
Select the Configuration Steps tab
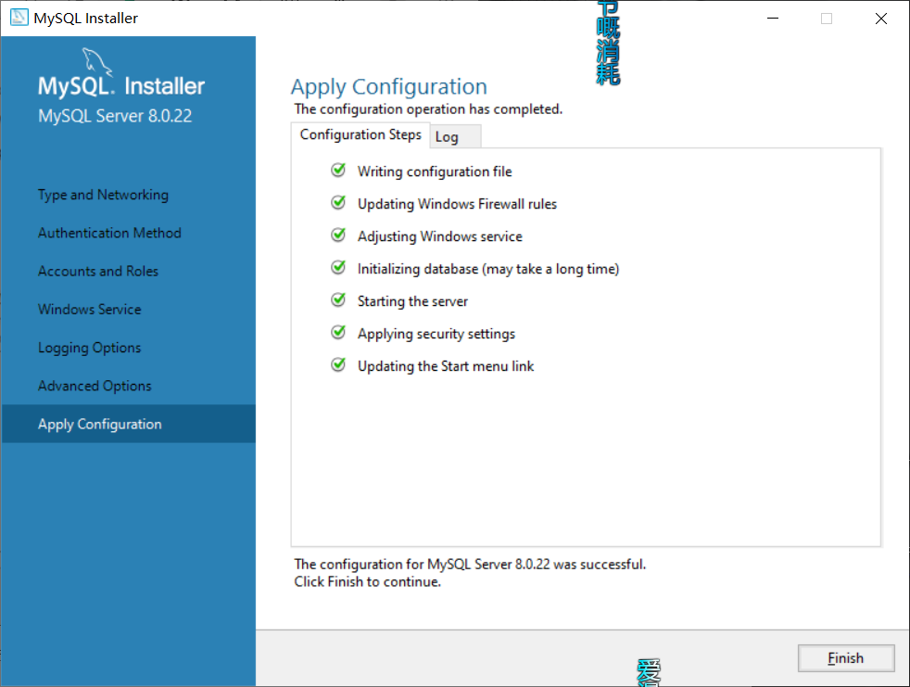pyautogui.click(x=360, y=134)
